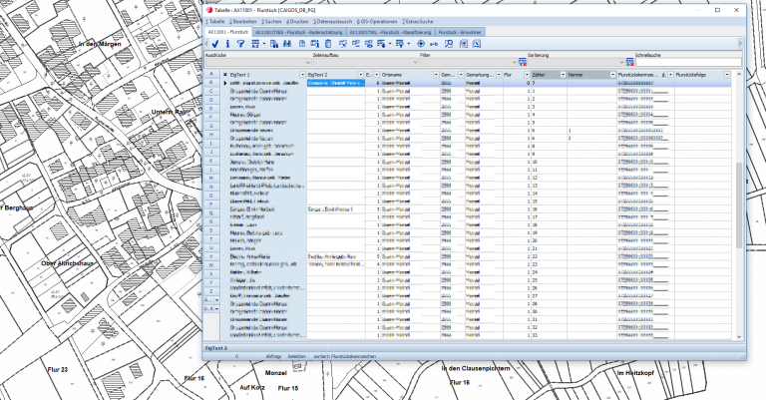The height and width of the screenshot is (400, 766).
Task: Open the '1 Tabelle' menu
Action: pyautogui.click(x=215, y=22)
